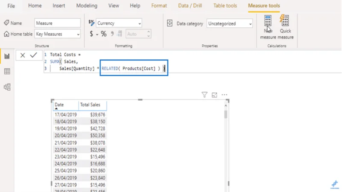Image resolution: width=342 pixels, height=192 pixels.
Task: Open the Format dropdown set to Currency
Action: 119,23
